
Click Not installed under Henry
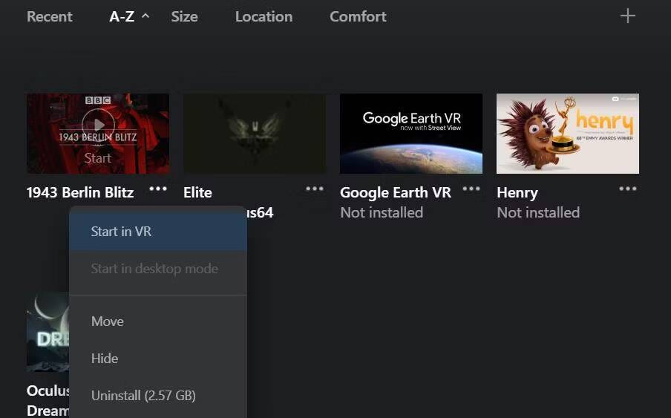click(x=538, y=212)
